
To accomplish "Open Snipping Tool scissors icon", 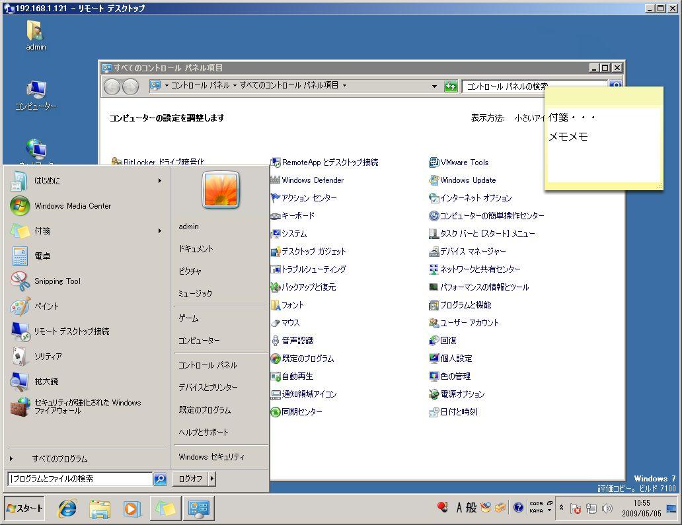I will tap(20, 281).
